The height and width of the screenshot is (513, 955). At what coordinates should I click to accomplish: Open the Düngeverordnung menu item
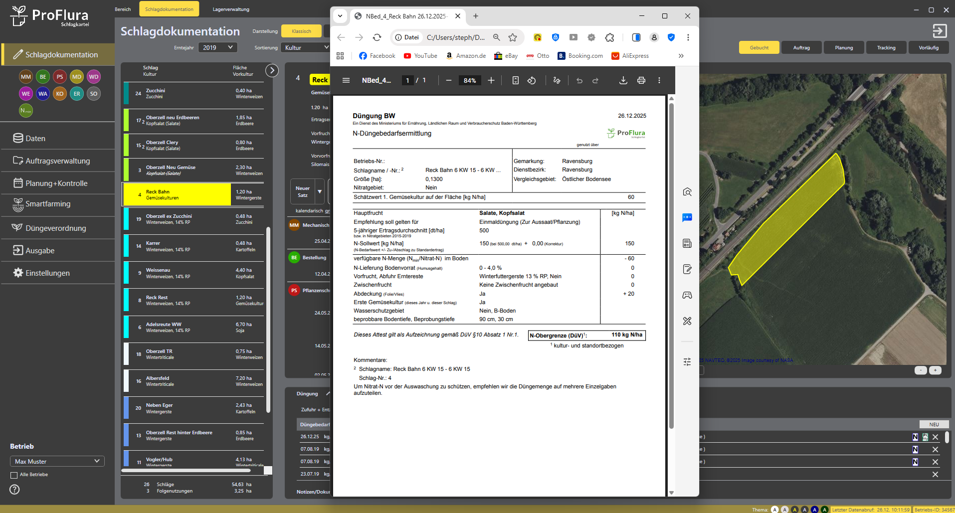tap(56, 228)
